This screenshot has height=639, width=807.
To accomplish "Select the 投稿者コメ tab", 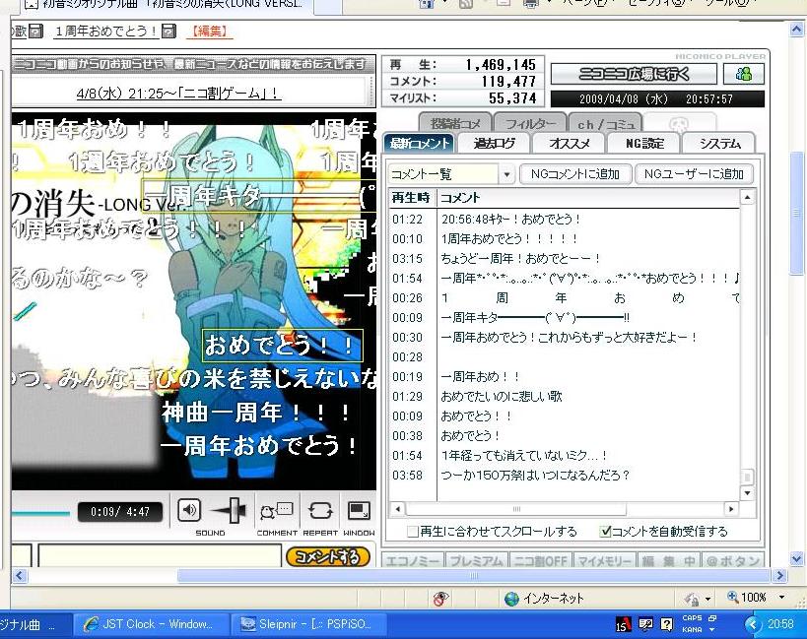I will pyautogui.click(x=455, y=124).
